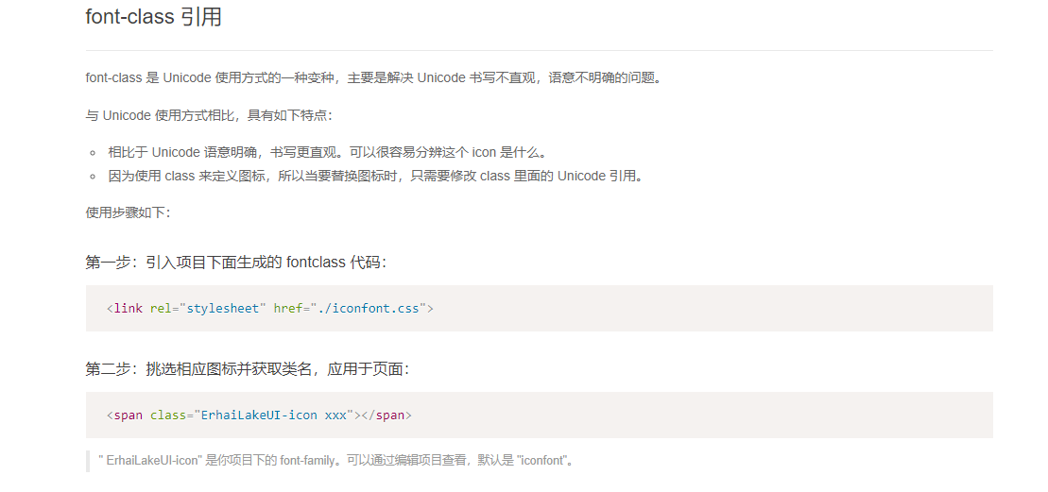Click the "第二步" step heading

(x=247, y=368)
